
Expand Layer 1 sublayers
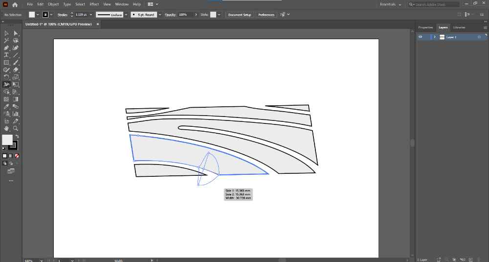435,37
